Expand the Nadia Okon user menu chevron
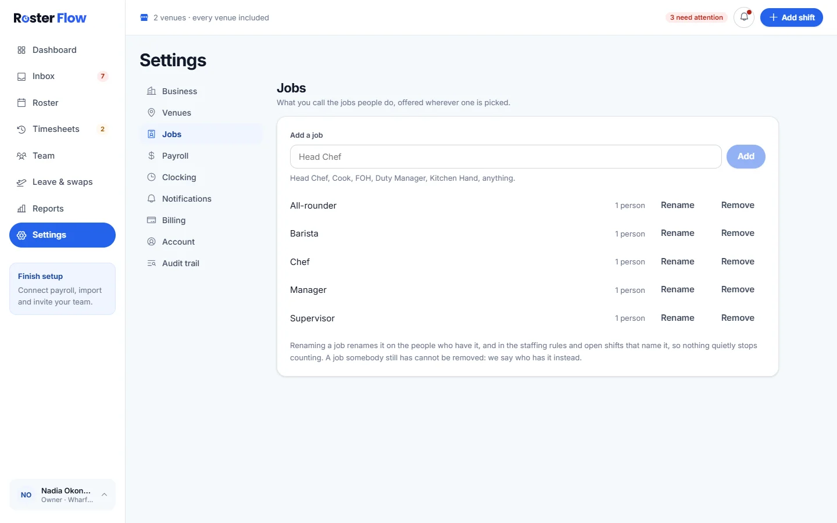Image resolution: width=837 pixels, height=523 pixels. tap(104, 495)
